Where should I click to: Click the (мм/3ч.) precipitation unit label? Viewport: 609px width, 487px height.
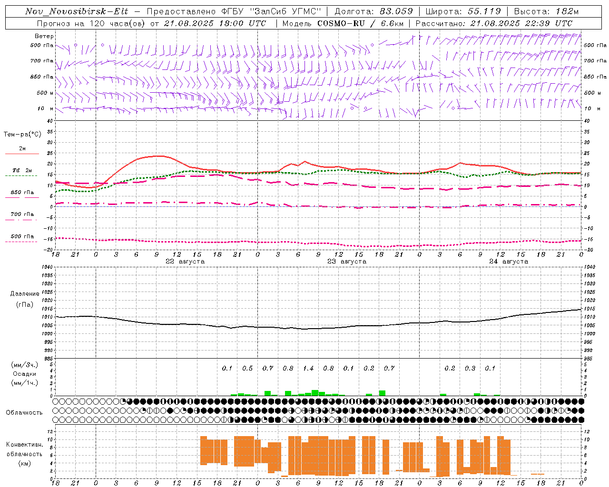[x=25, y=365]
